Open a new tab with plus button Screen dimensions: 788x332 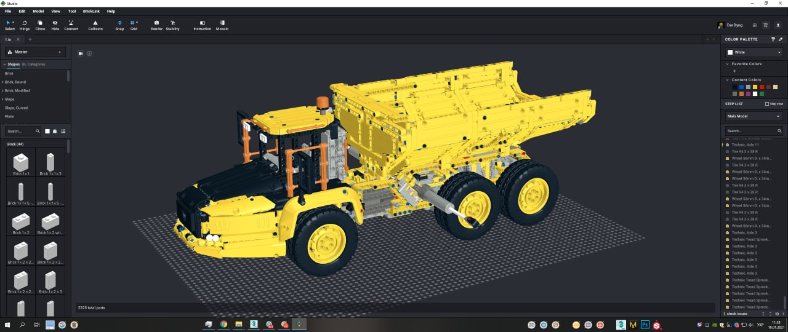(x=30, y=39)
